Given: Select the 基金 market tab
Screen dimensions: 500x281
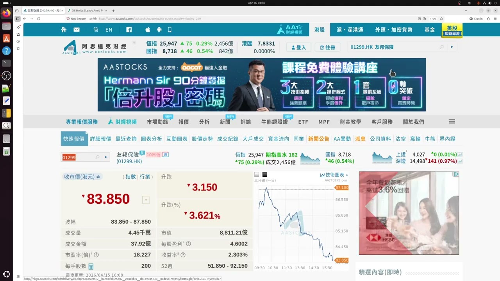Looking at the screenshot, I should point(430,30).
